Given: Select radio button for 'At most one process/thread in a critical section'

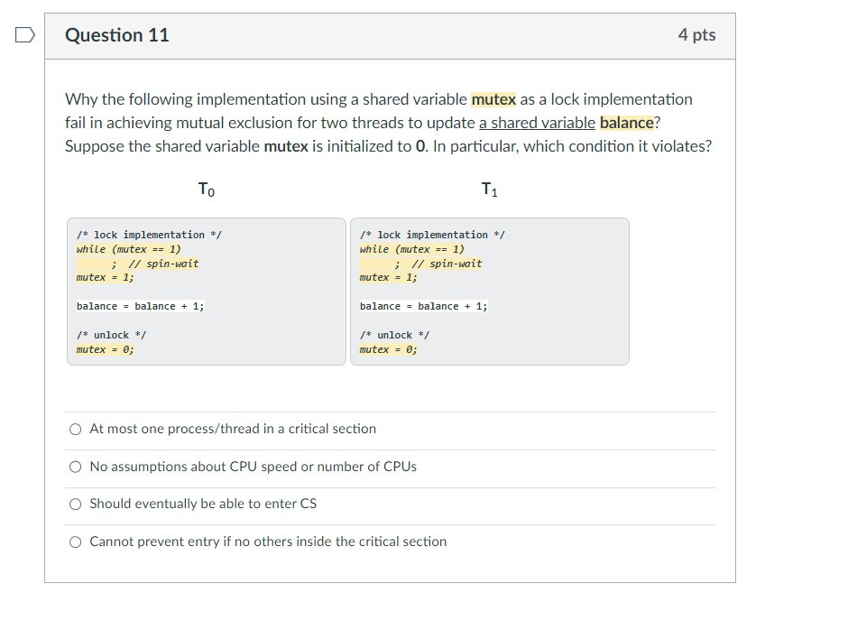Looking at the screenshot, I should [x=77, y=429].
